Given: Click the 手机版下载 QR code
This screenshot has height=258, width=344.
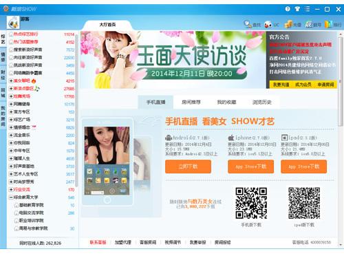Looking at the screenshot, I should [x=251, y=203].
